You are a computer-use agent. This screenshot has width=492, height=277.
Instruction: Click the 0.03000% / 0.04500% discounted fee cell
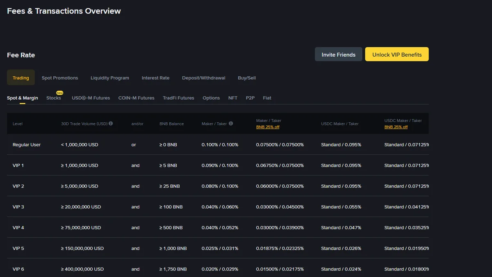point(280,207)
